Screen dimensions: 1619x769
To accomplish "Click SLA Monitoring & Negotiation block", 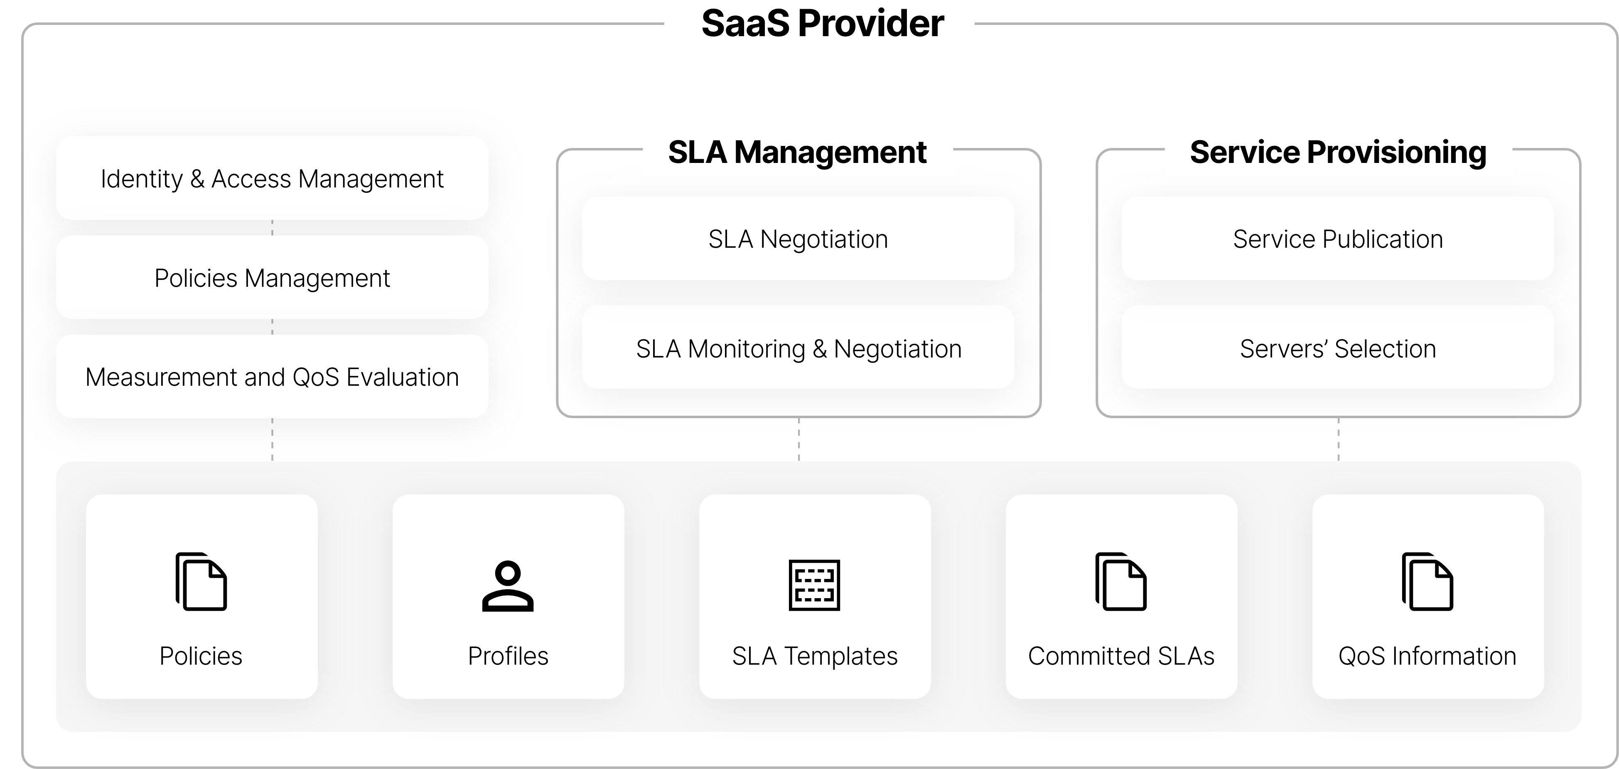I will click(x=798, y=348).
